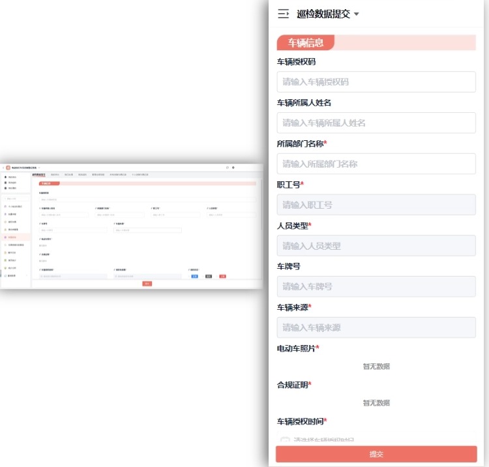Focus the 所属部门名称 input field
Screen dimensions: 489x467
(376, 164)
